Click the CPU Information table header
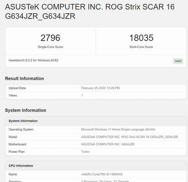Viewport: 188px width, 182px height. 21,166
